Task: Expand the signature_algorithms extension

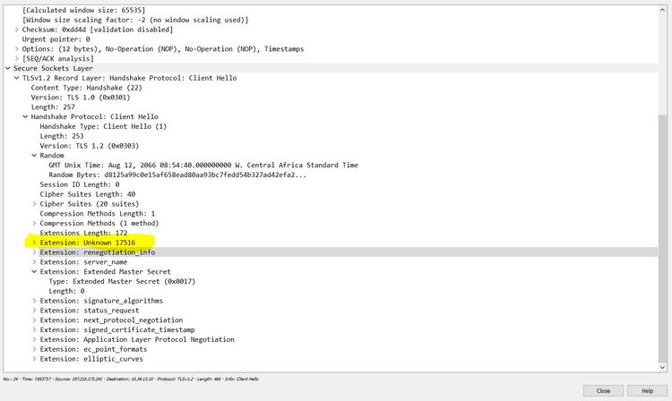Action: pyautogui.click(x=34, y=301)
